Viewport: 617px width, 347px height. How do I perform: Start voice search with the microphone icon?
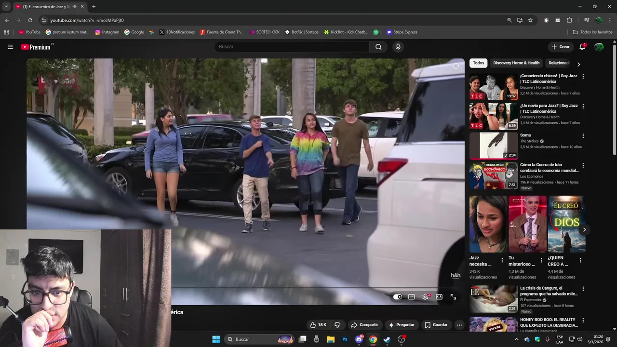[x=398, y=47]
